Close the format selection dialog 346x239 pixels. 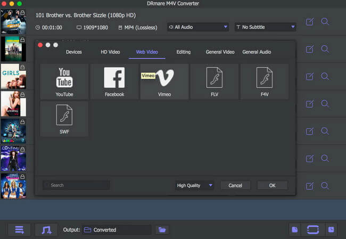coord(40,45)
